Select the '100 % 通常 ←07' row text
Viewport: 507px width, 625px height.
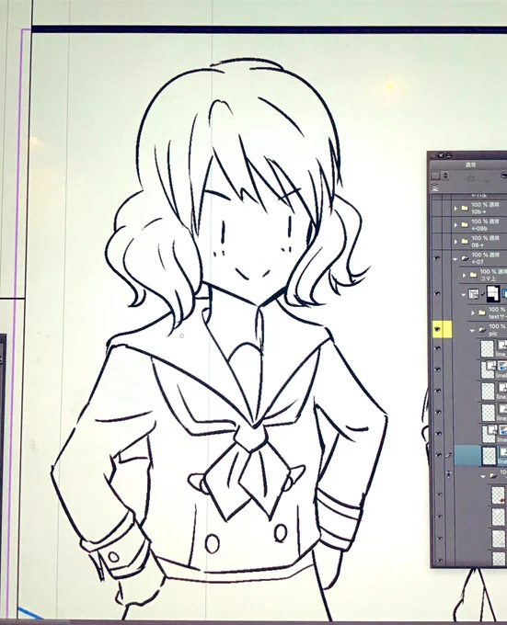point(485,258)
